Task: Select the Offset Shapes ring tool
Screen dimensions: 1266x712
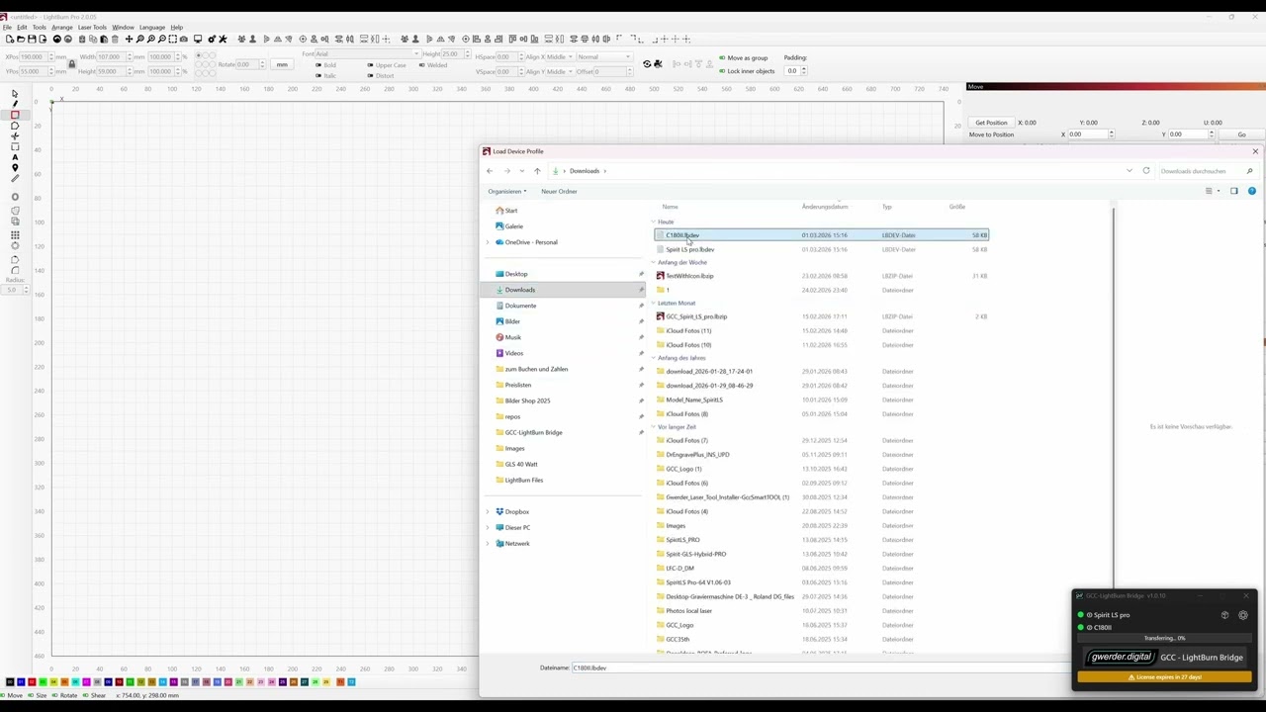Action: click(14, 197)
